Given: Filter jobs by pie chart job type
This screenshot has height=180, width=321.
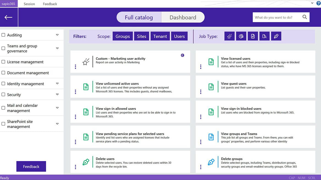Looking at the screenshot, I should [241, 36].
